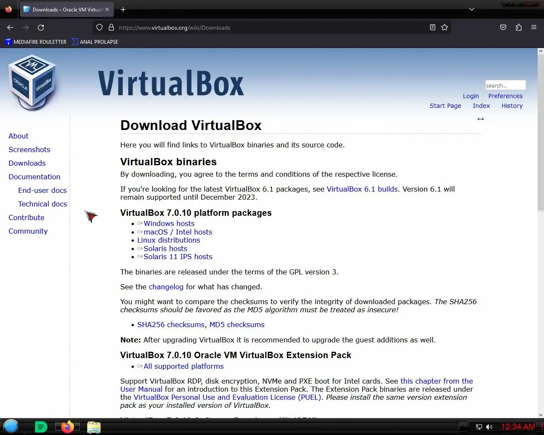This screenshot has width=544, height=435.
Task: Click the site padlock icon
Action: pos(111,28)
